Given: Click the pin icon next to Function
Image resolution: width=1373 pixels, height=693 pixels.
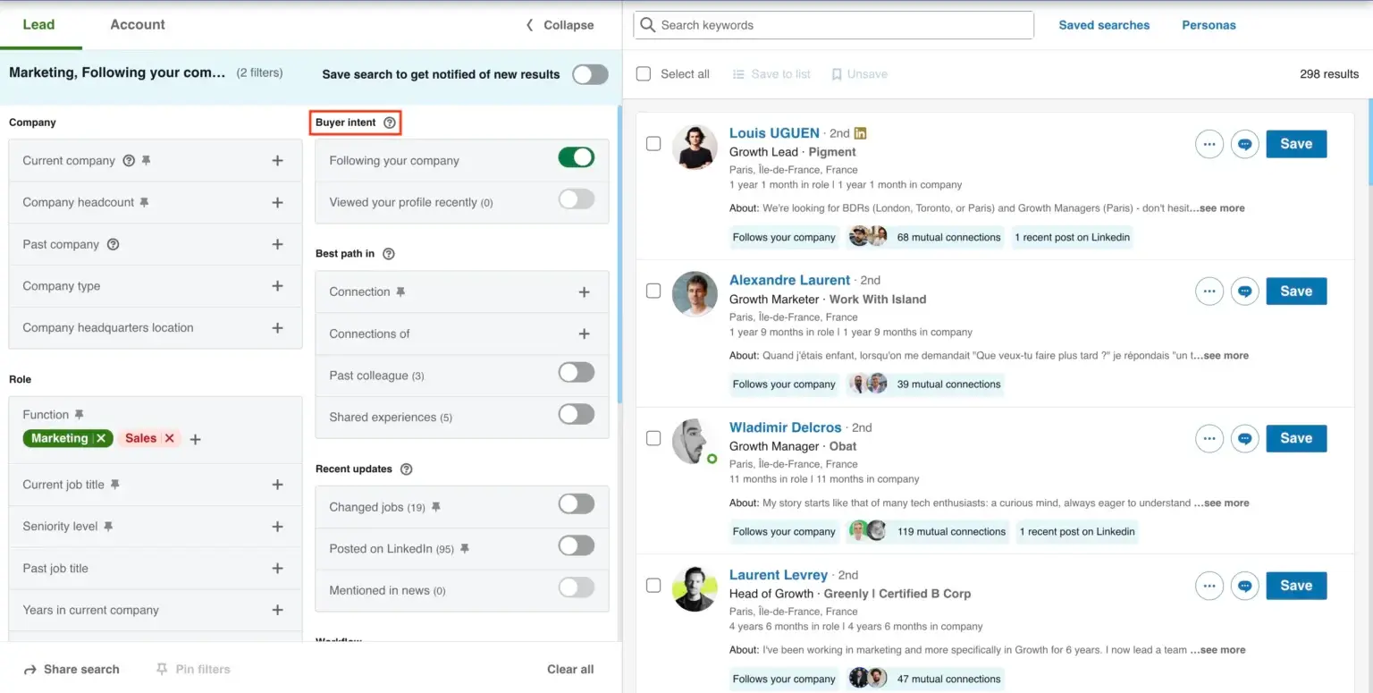Looking at the screenshot, I should pos(79,415).
